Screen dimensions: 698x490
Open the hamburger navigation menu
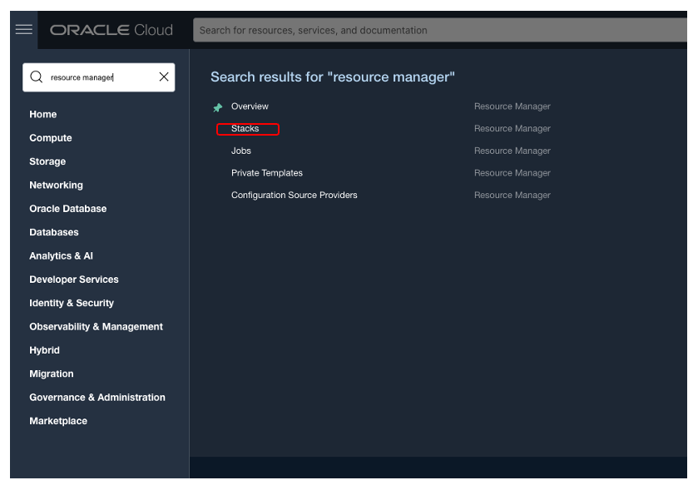24,30
